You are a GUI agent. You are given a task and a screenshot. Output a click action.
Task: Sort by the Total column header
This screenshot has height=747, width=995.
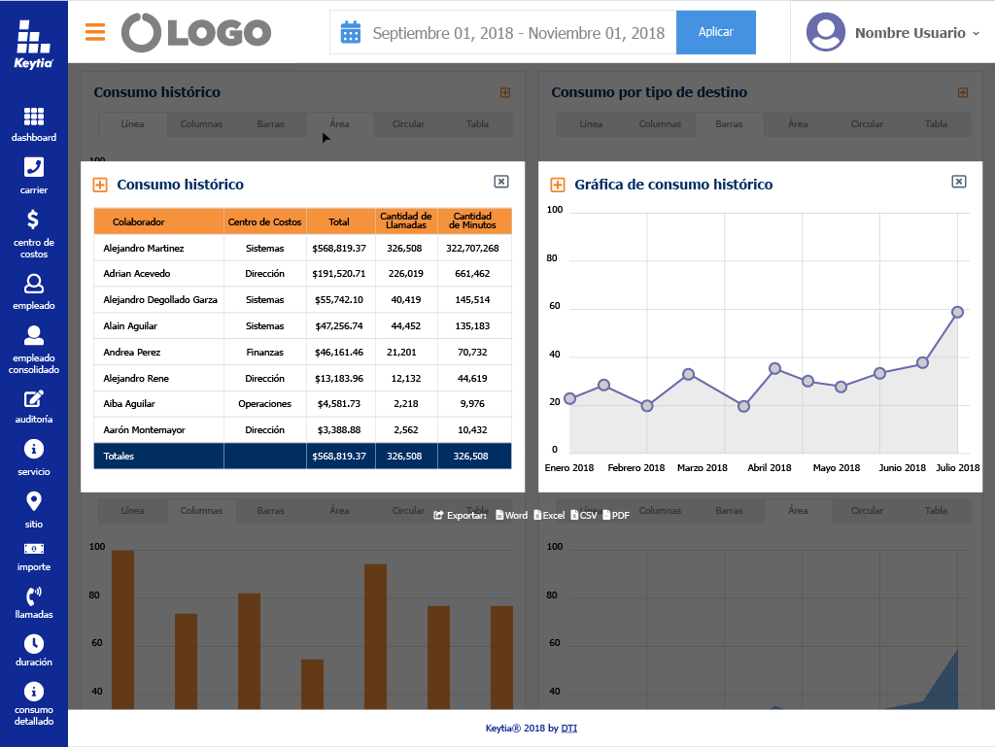(339, 221)
